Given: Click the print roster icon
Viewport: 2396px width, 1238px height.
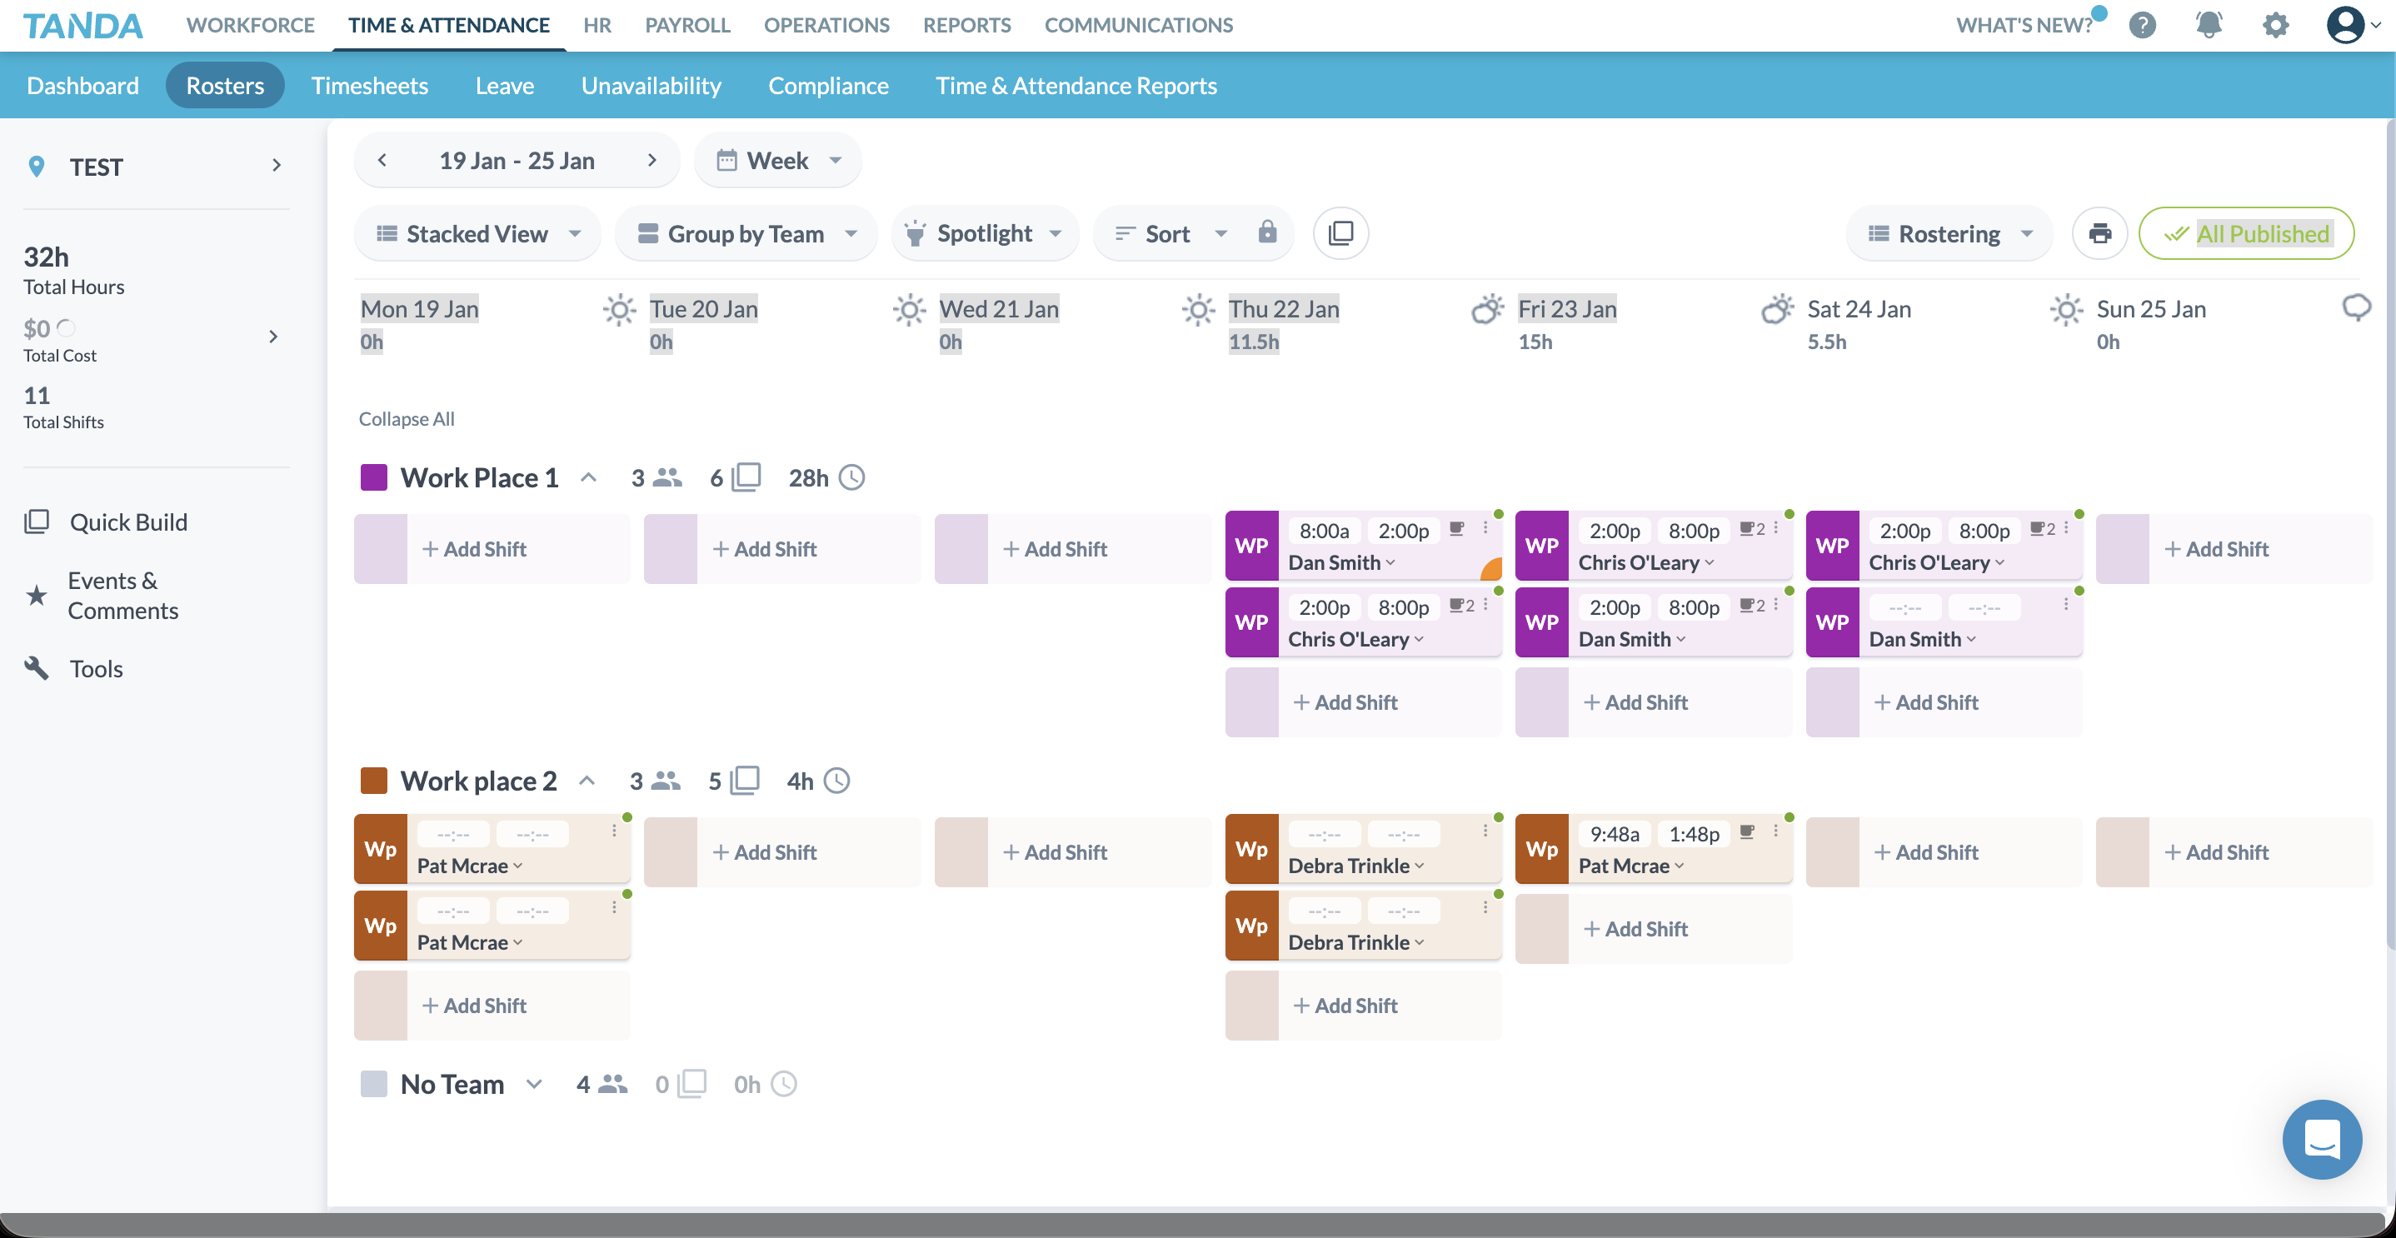Looking at the screenshot, I should point(2100,233).
